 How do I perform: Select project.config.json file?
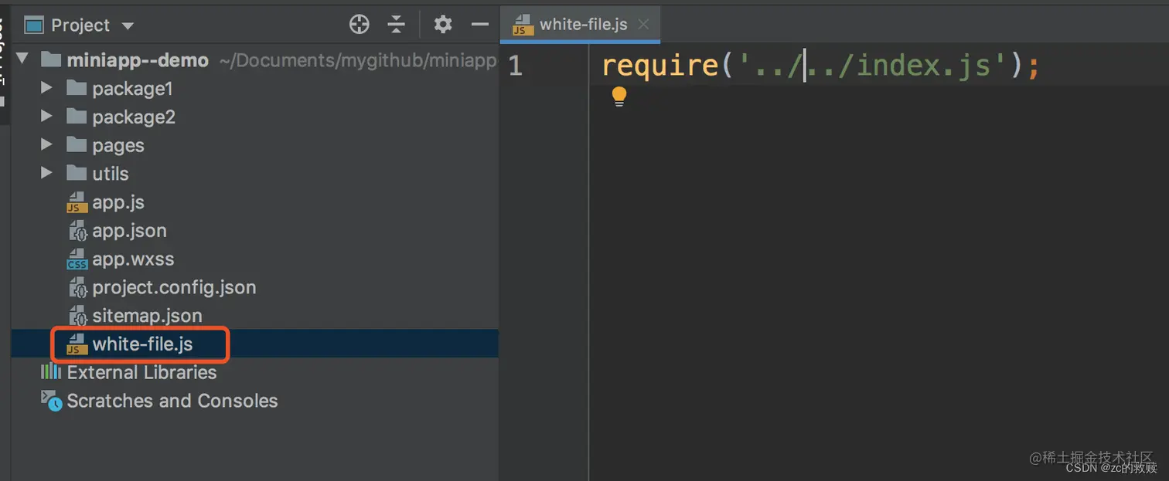click(x=174, y=287)
